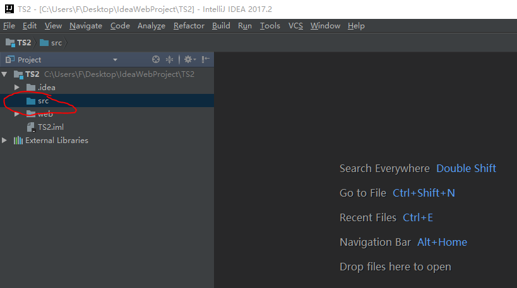
Task: Select the TS2 project root row
Action: pos(107,74)
